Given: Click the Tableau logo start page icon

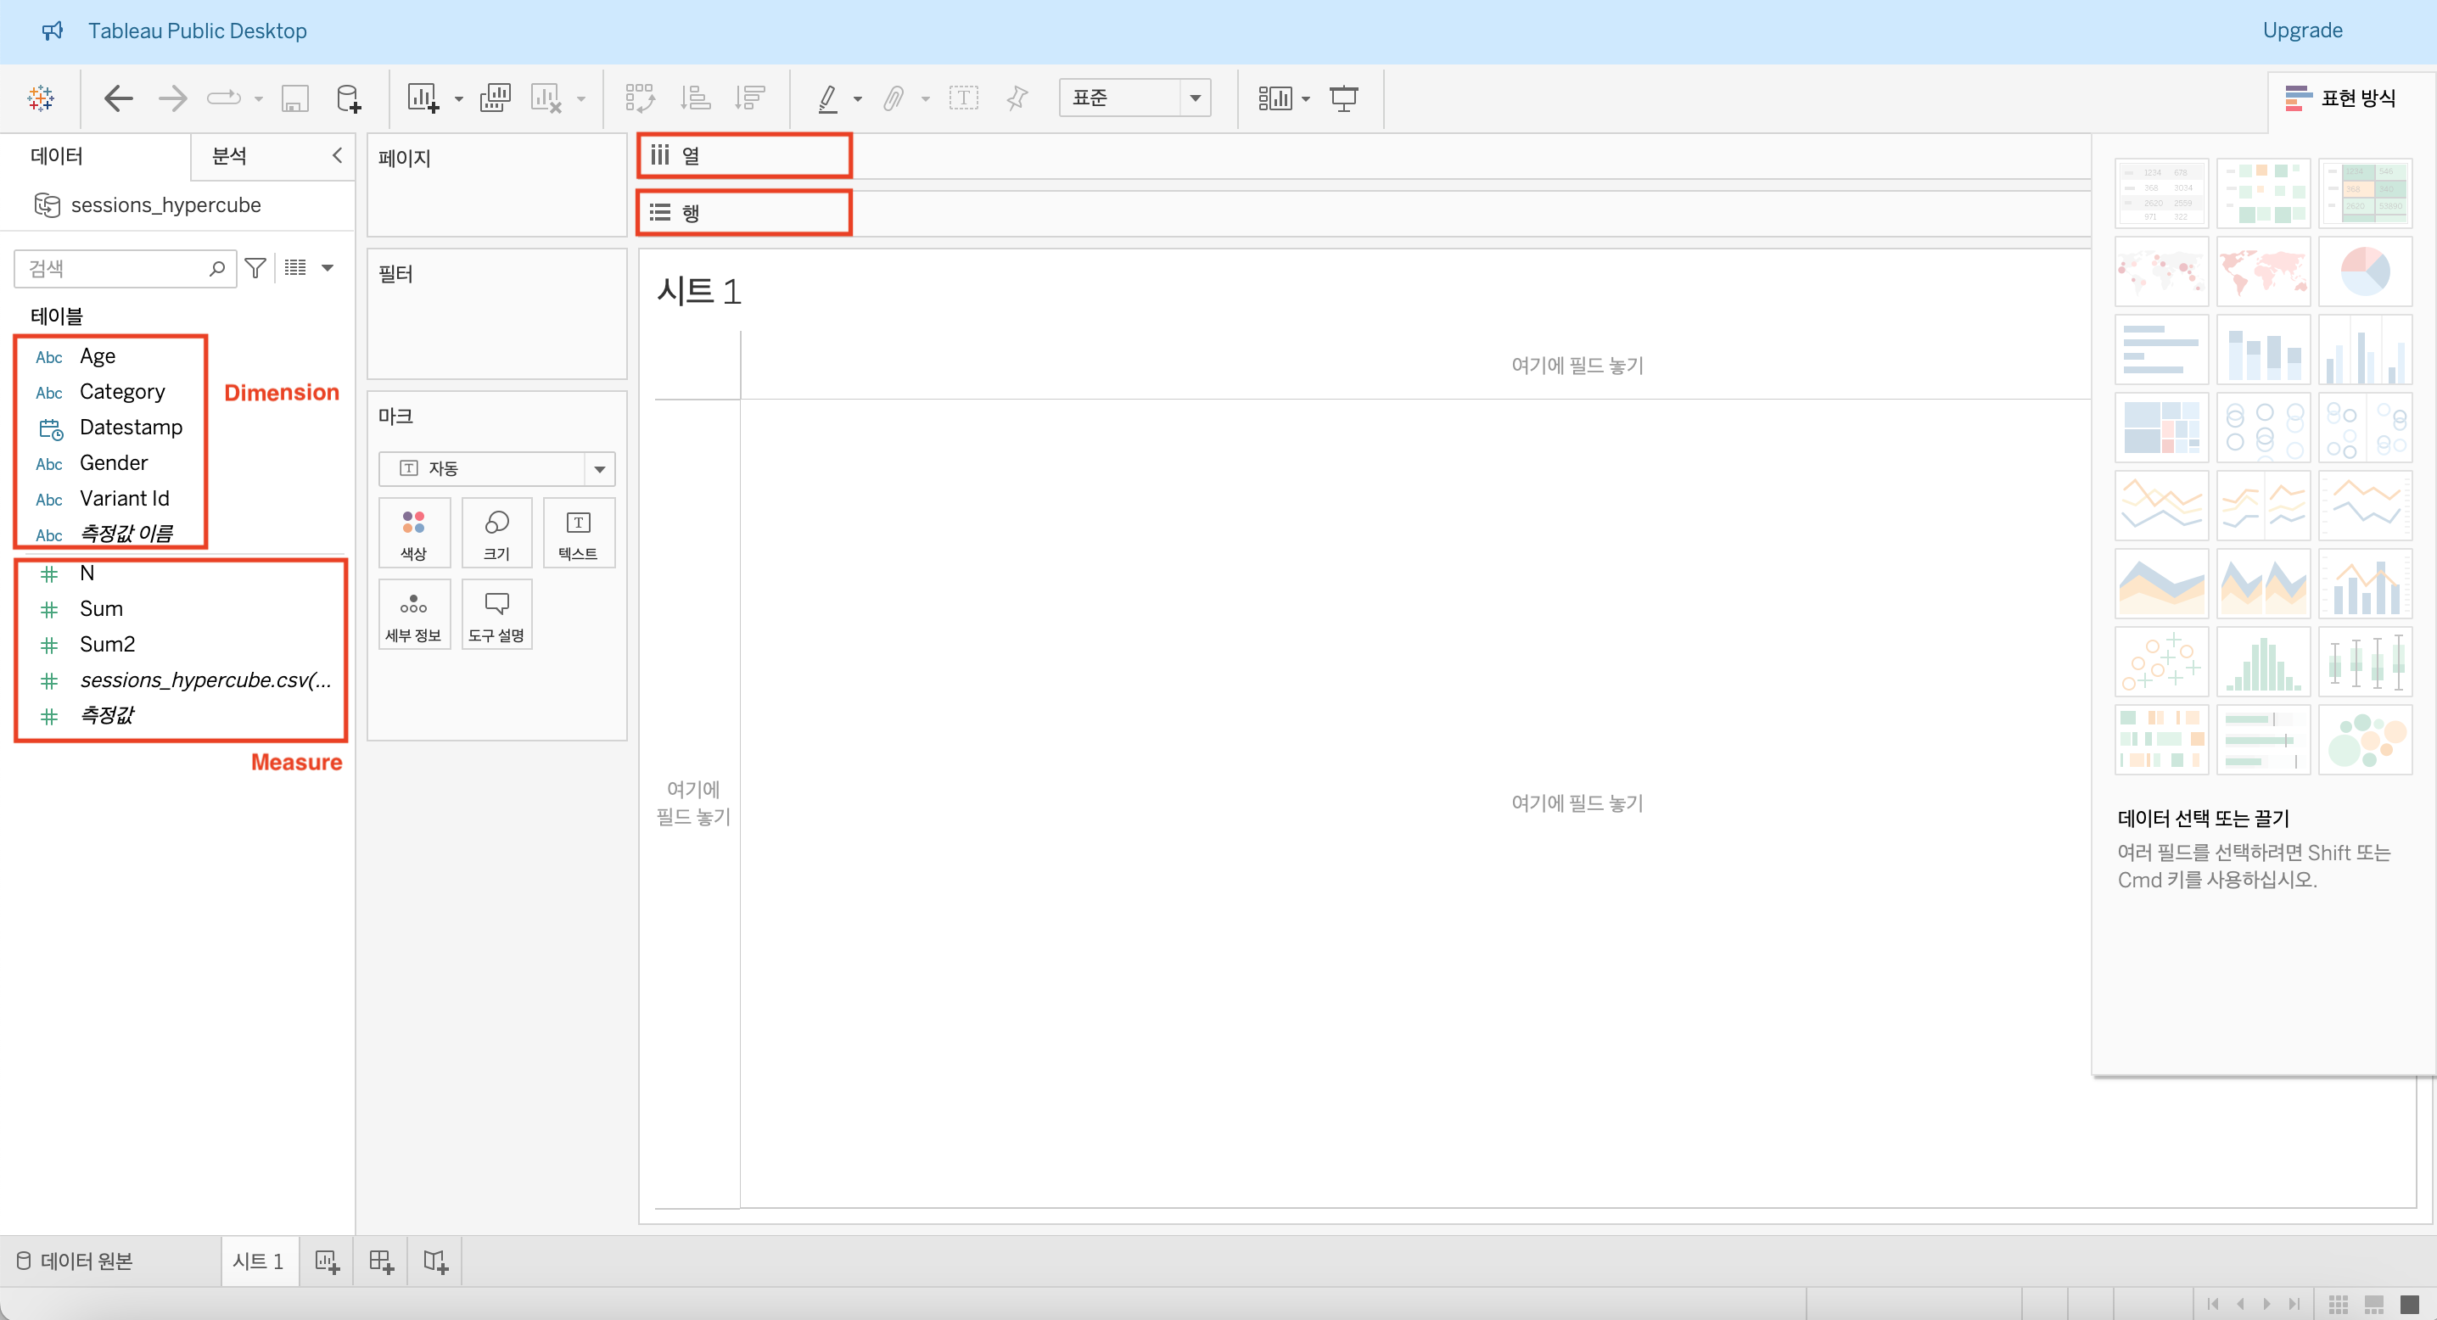Looking at the screenshot, I should click(x=41, y=98).
